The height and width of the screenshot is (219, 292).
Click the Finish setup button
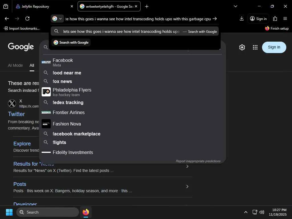point(277,29)
